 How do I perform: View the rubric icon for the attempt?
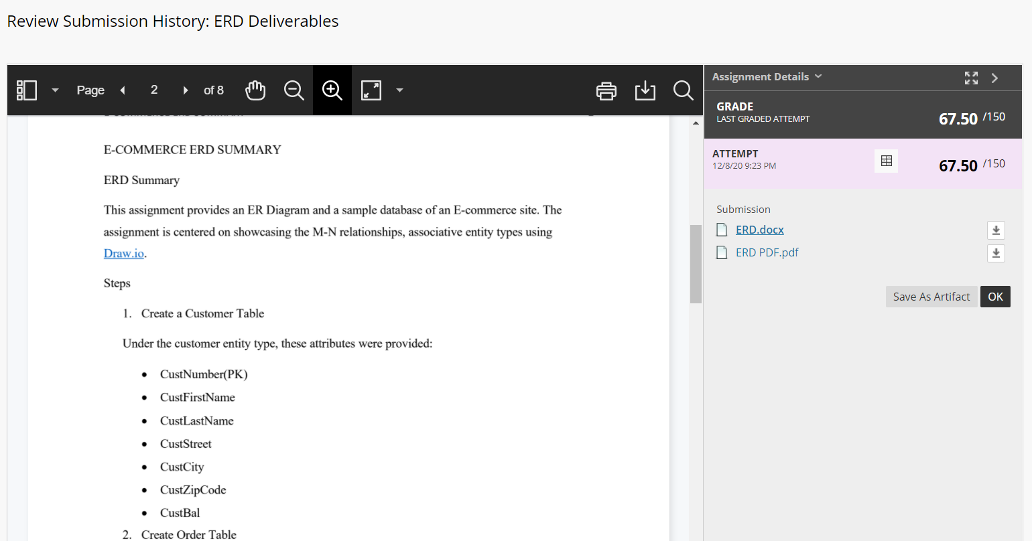click(887, 161)
